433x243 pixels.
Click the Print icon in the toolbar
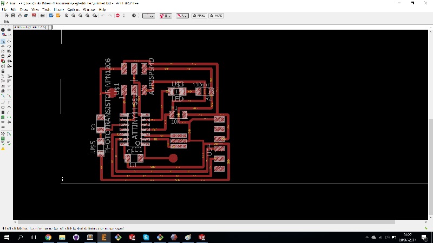(20, 16)
